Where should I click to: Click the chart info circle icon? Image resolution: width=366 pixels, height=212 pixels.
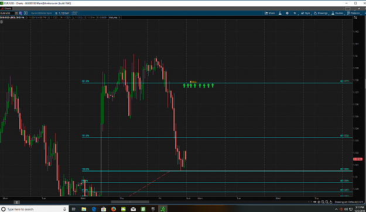[2, 22]
